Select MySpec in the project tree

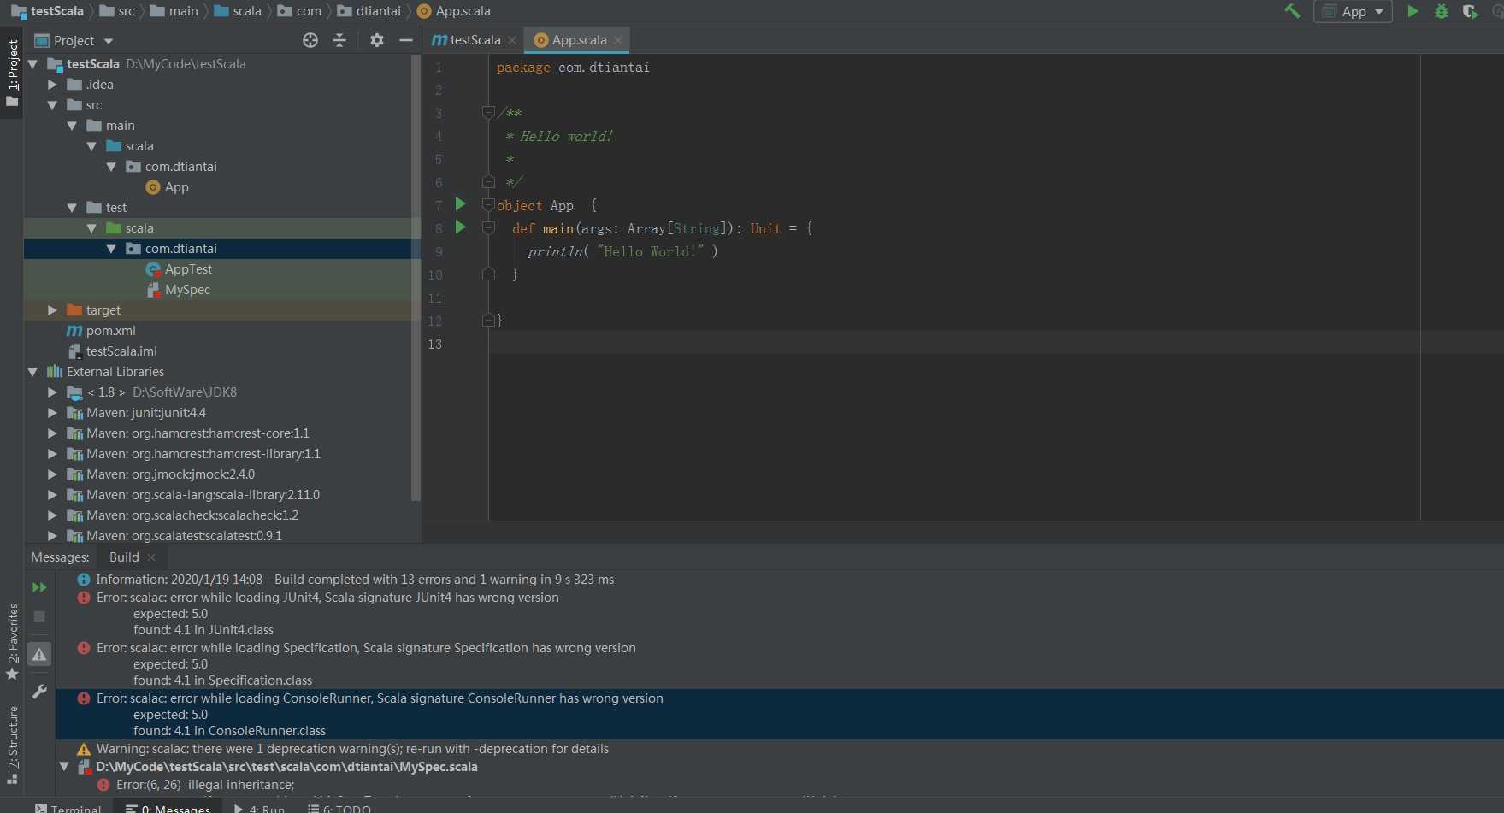tap(178, 290)
